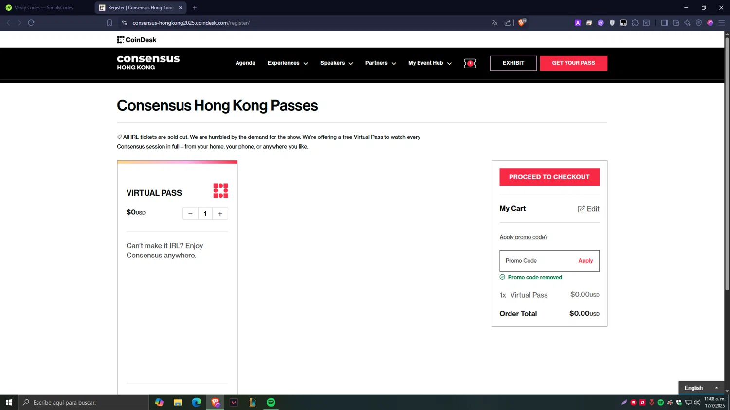Image resolution: width=730 pixels, height=410 pixels.
Task: Go back with the browser back arrow
Action: click(8, 23)
